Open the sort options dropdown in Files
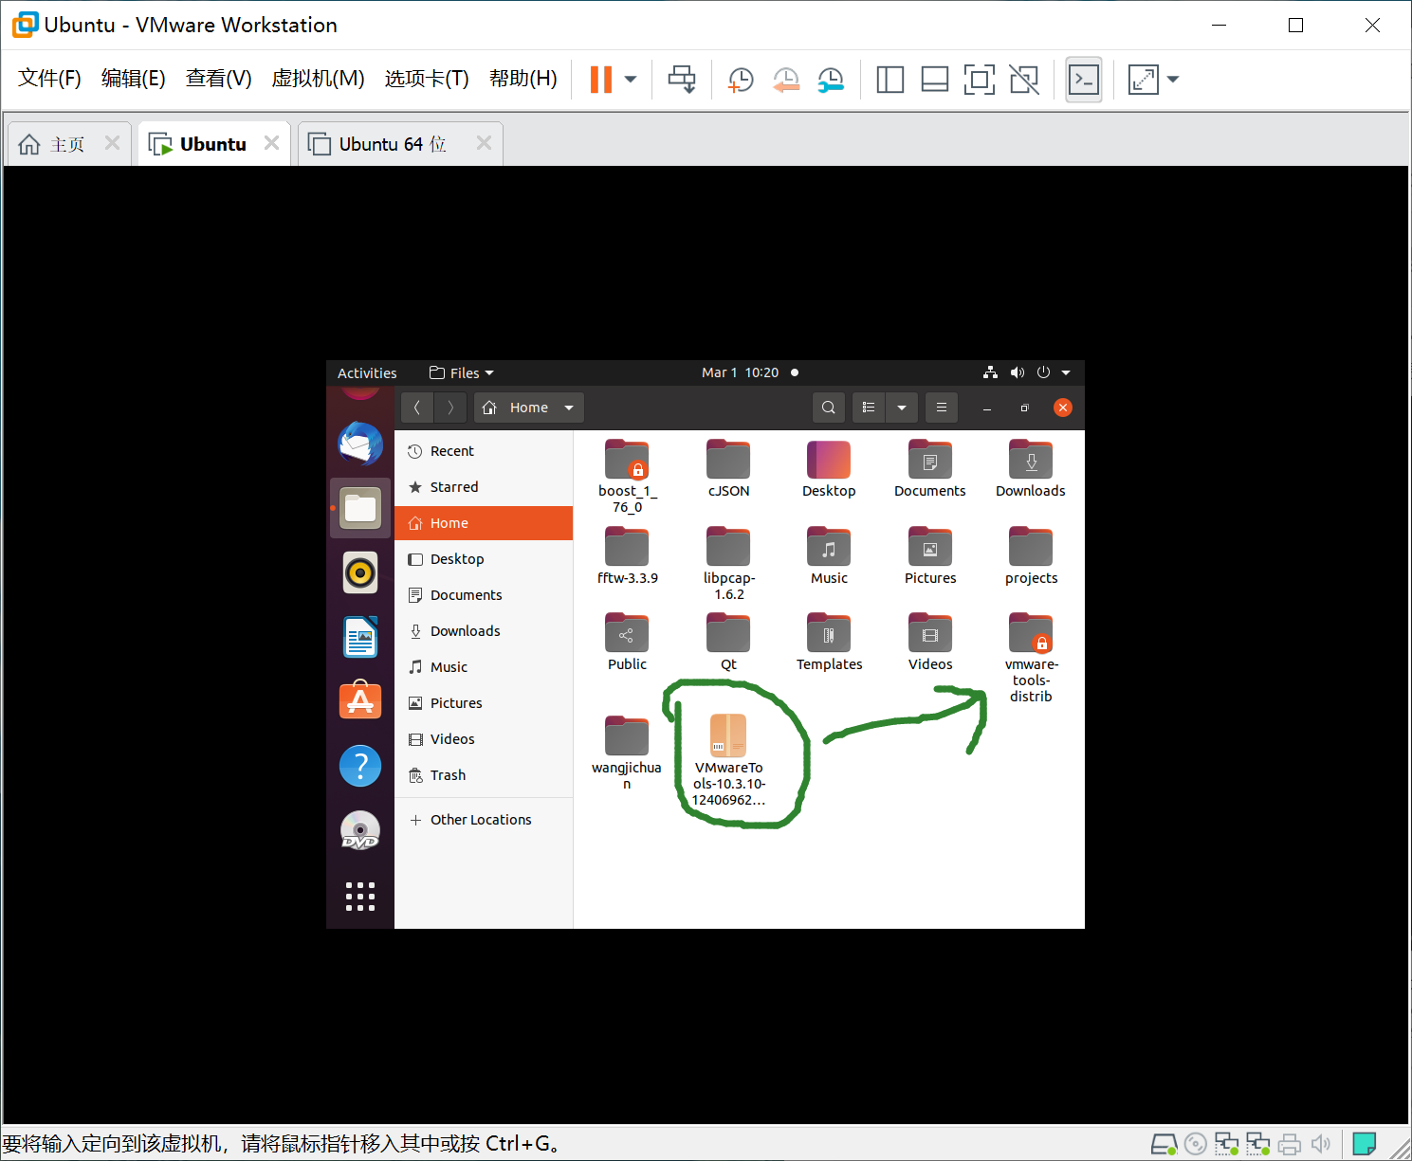This screenshot has height=1161, width=1412. pyautogui.click(x=901, y=407)
